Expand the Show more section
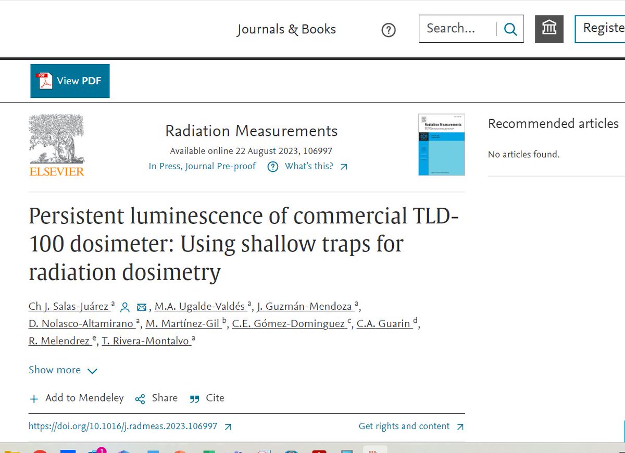 63,370
